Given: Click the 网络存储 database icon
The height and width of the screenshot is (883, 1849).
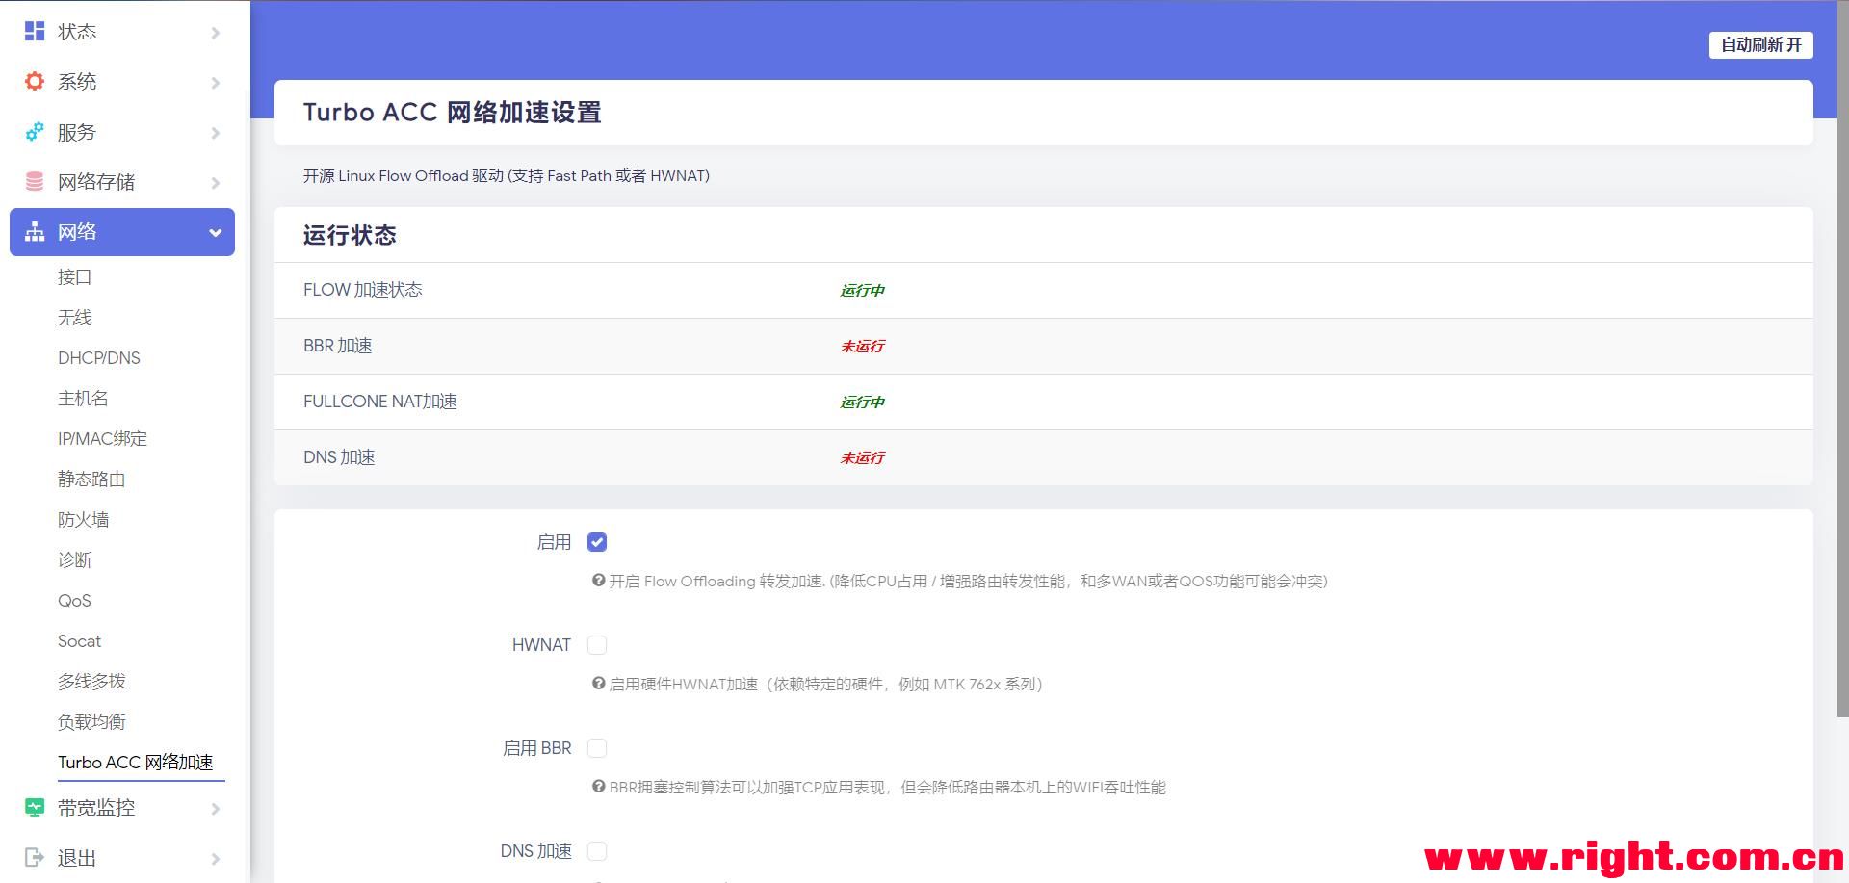Looking at the screenshot, I should pyautogui.click(x=35, y=182).
